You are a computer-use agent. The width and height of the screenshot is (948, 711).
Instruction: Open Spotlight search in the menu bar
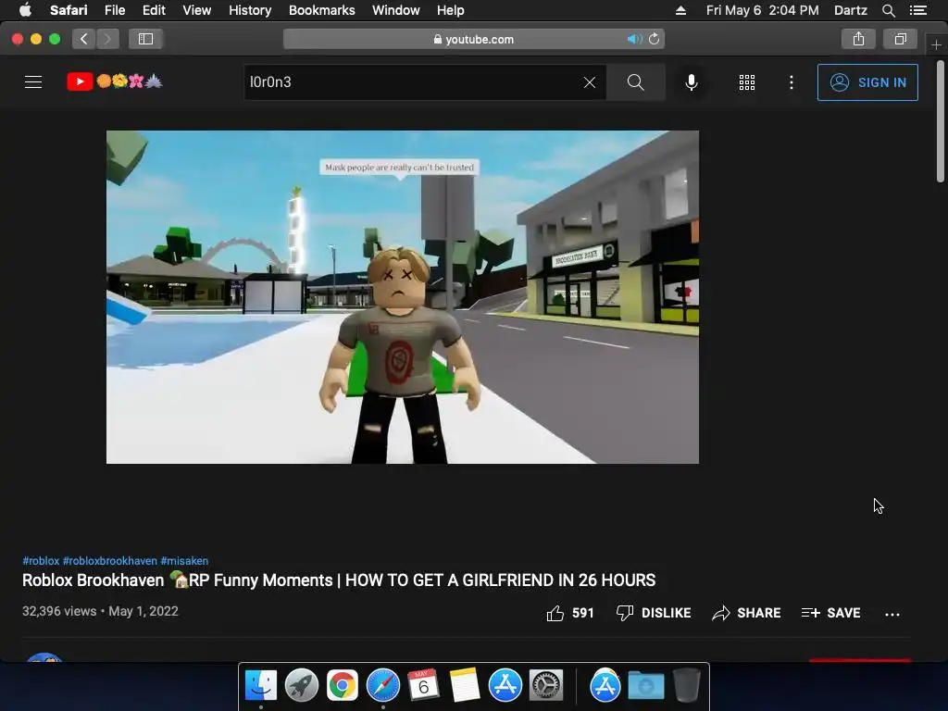888,10
